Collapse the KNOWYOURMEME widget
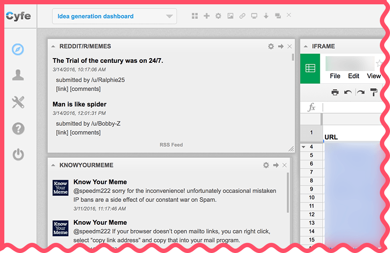This screenshot has height=253, width=390. pos(53,165)
